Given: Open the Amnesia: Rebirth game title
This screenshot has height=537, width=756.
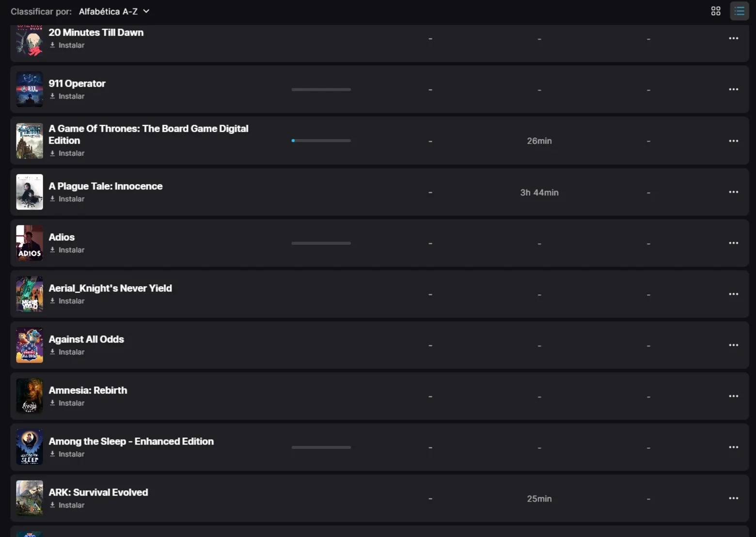Looking at the screenshot, I should click(88, 390).
